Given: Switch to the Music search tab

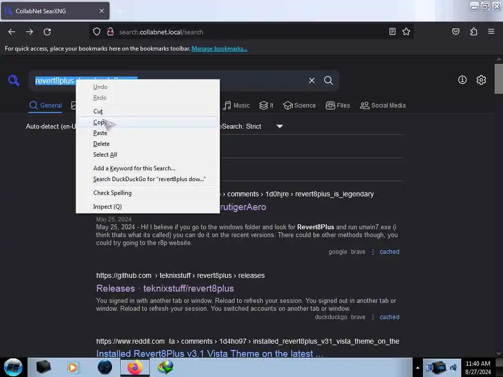Looking at the screenshot, I should [236, 106].
